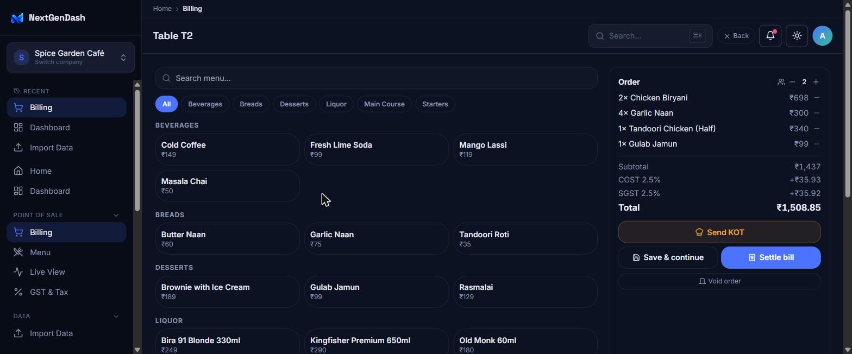Add Fresh Lime Soda to order

point(376,149)
